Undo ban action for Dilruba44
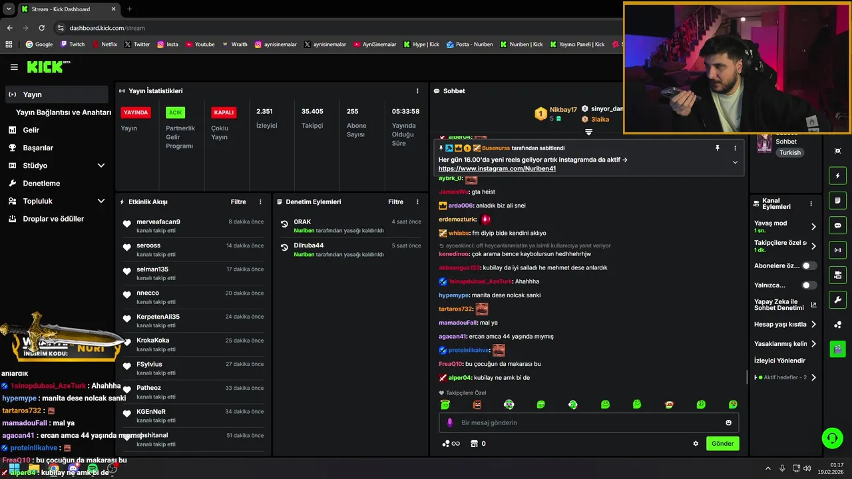 (x=284, y=249)
